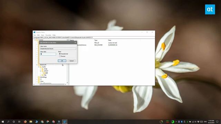Open Firefox from the taskbar

[25, 122]
